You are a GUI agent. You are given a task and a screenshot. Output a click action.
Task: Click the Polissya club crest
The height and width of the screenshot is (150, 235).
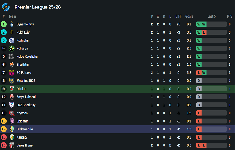[x=12, y=48]
